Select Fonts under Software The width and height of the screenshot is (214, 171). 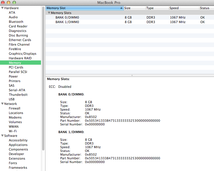pyautogui.click(x=13, y=163)
